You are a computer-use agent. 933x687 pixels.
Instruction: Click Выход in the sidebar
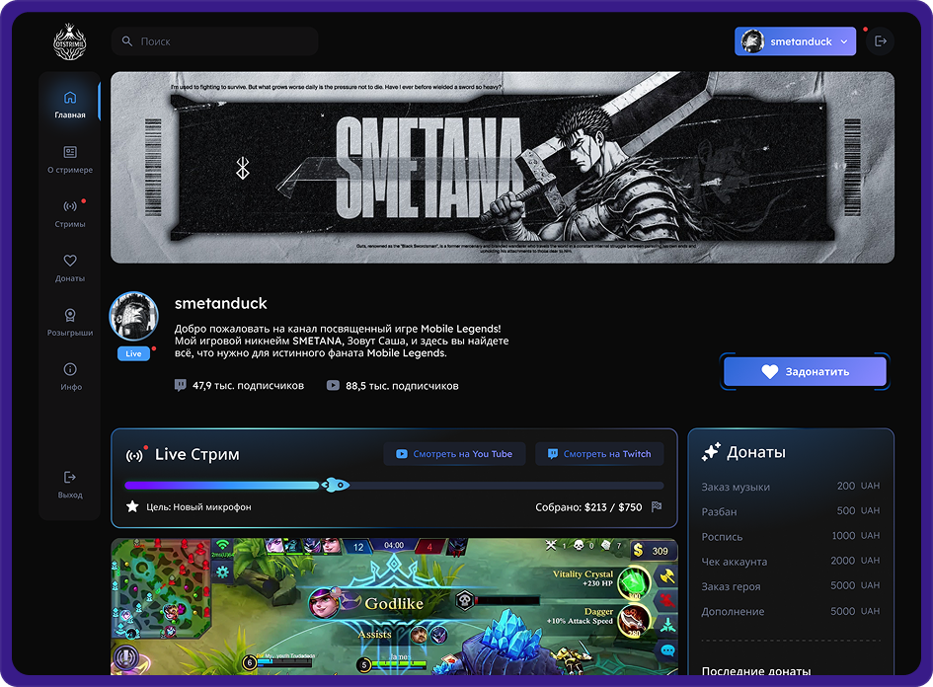(x=70, y=485)
